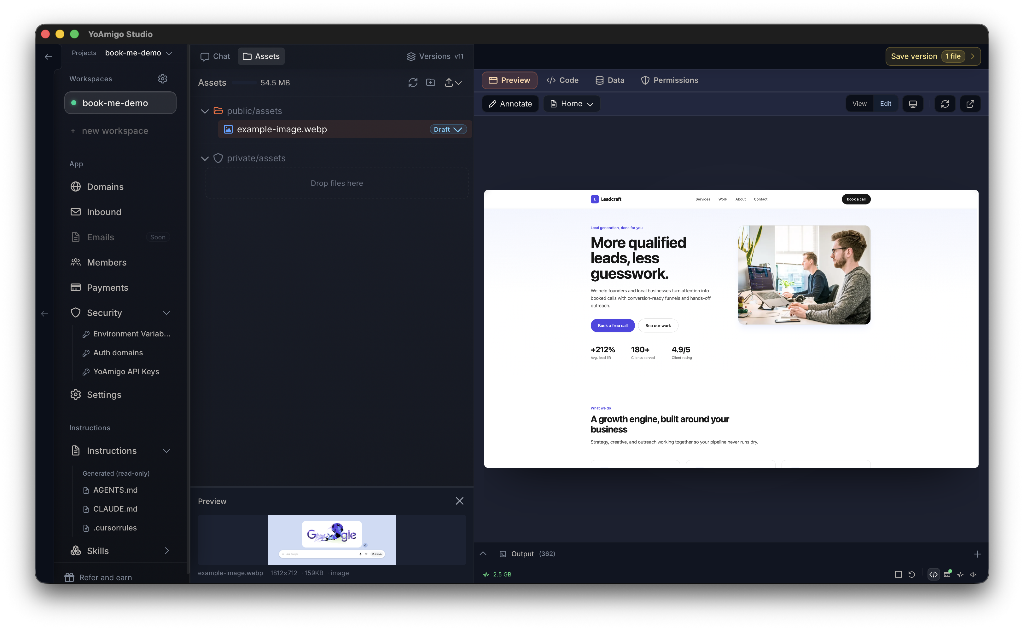The height and width of the screenshot is (630, 1024).
Task: Open workspace settings gear next to Workspaces
Action: coord(163,79)
